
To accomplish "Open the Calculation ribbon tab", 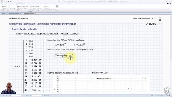I will 59,4.
